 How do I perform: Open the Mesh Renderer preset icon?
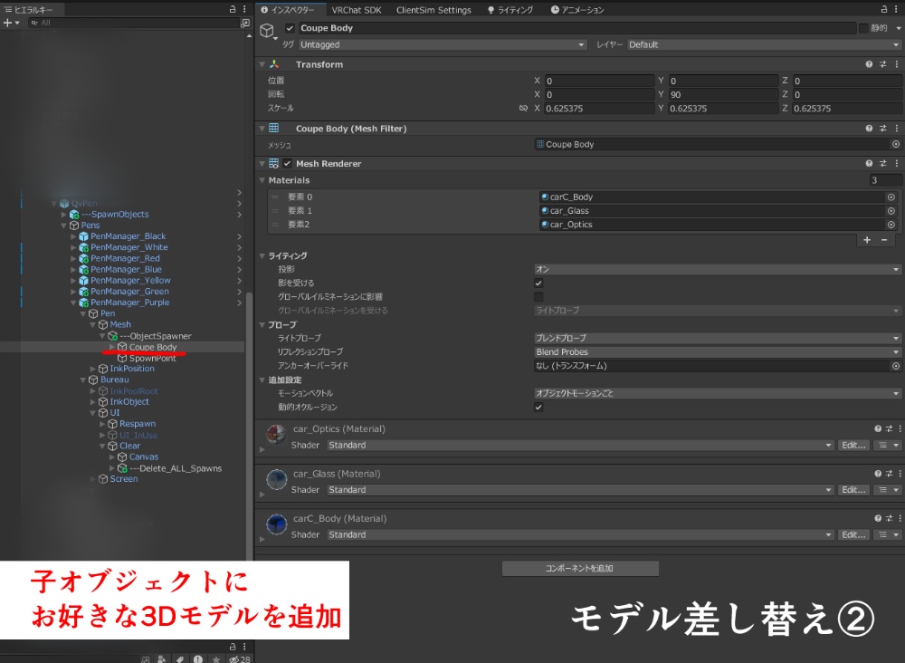(881, 163)
